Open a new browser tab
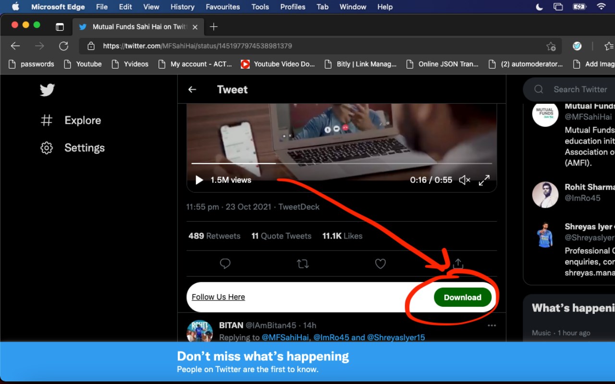 tap(214, 27)
